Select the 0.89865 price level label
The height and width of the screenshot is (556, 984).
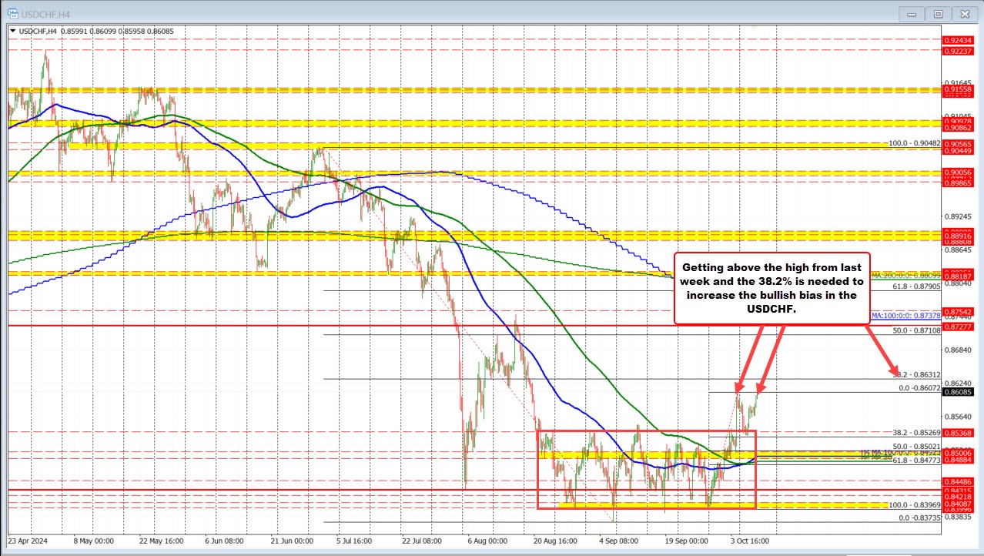pos(959,185)
